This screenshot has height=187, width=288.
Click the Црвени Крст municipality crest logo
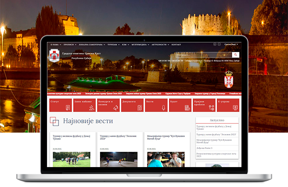click(x=54, y=56)
